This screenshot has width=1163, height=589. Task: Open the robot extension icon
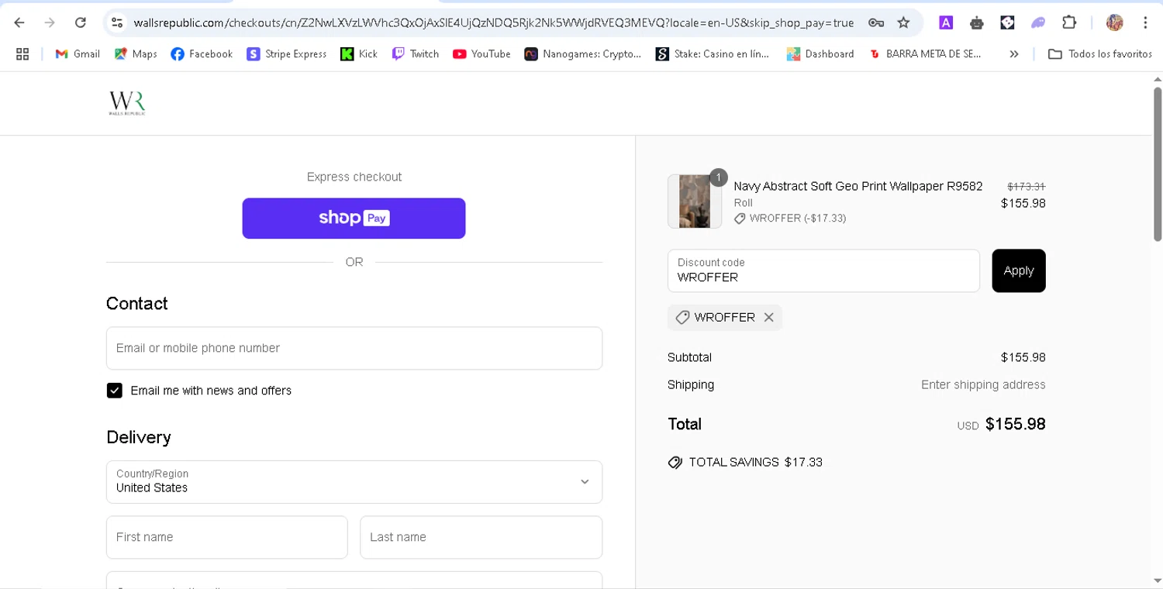click(x=977, y=22)
